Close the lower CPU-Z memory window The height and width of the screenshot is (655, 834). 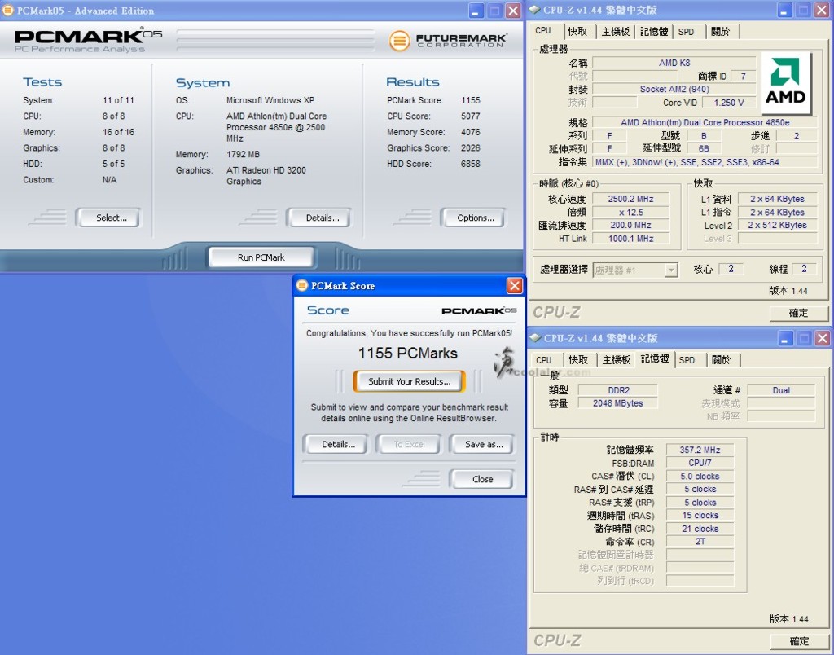coord(823,338)
